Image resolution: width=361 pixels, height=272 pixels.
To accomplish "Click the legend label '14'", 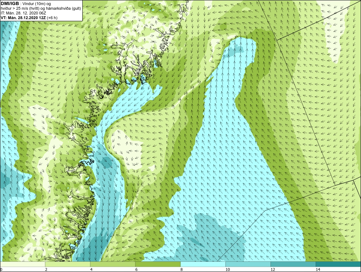I will (x=318, y=269).
